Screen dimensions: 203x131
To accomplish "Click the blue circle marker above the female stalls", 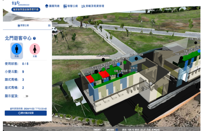I will (x=118, y=64).
